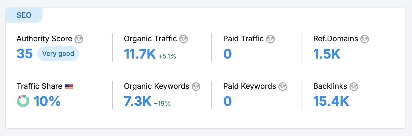Click globe icon next to Organic Traffic
This screenshot has height=136, width=412.
point(184,39)
